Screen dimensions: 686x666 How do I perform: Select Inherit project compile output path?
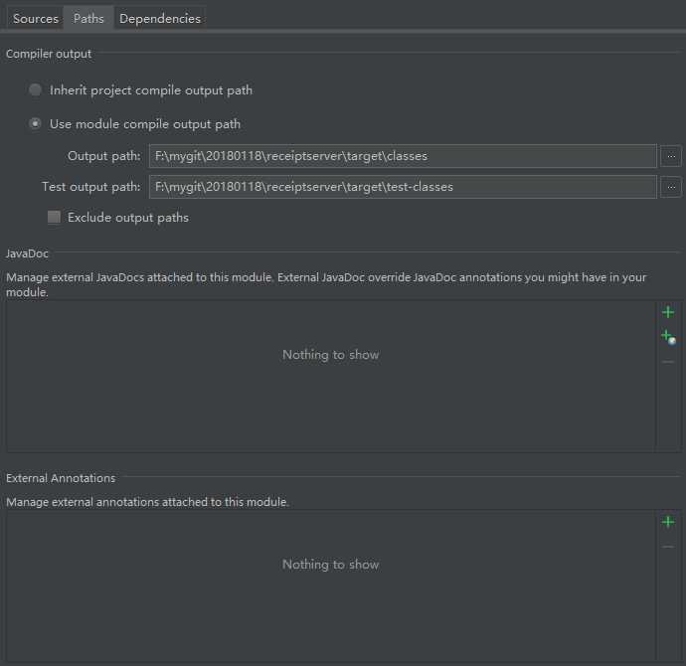point(35,90)
